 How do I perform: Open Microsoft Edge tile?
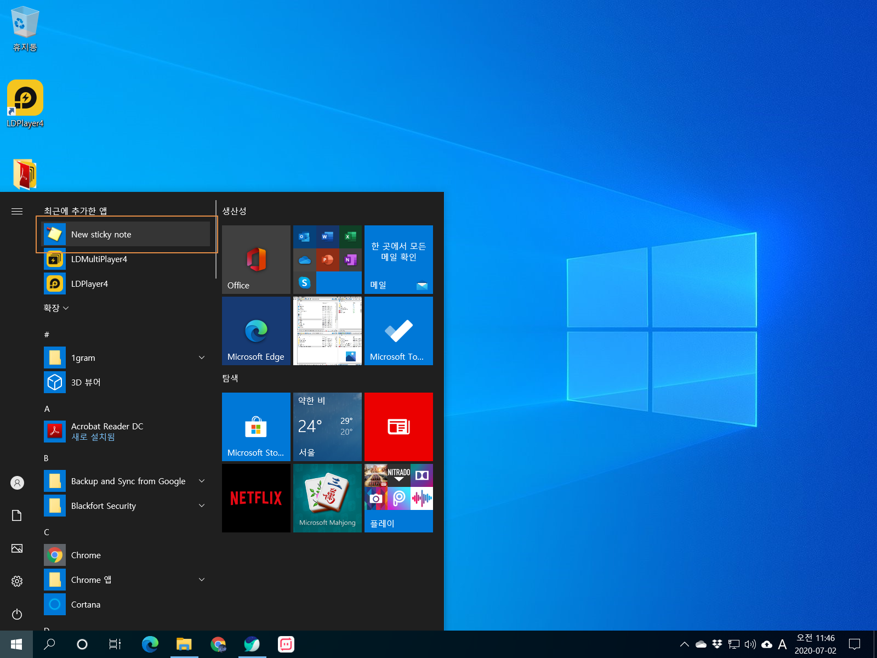click(x=256, y=331)
